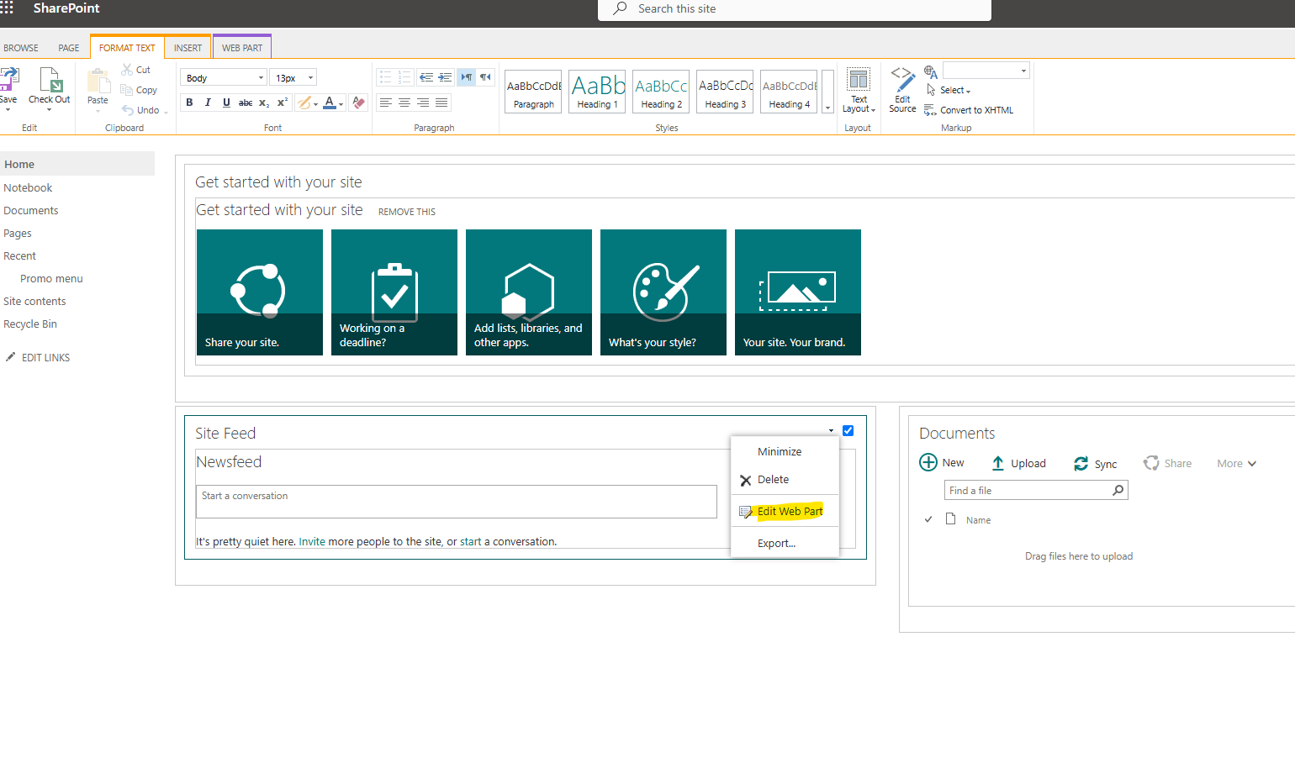Click the Check Out icon
Viewport: 1295px width, 763px height.
50,80
